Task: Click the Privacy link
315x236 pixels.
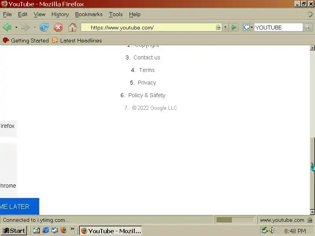Action: click(x=147, y=83)
